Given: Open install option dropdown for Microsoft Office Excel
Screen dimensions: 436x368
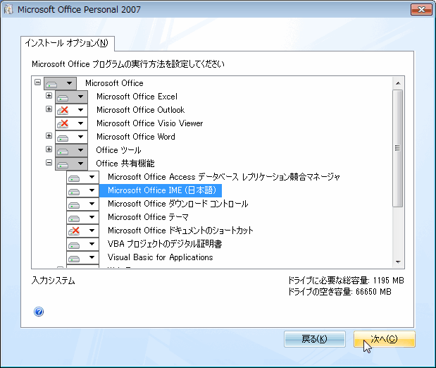Looking at the screenshot, I should 80,97.
